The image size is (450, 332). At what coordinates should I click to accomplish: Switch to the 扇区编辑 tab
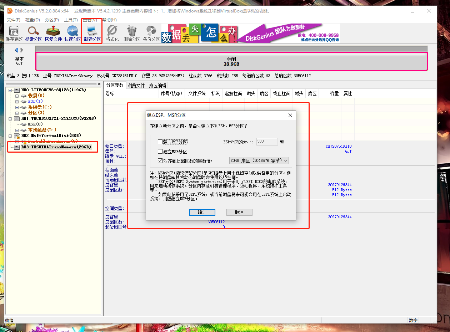coord(157,86)
